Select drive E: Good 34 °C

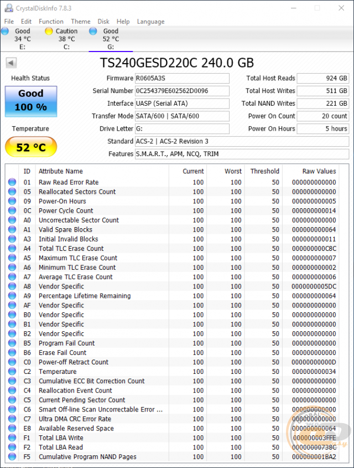22,39
